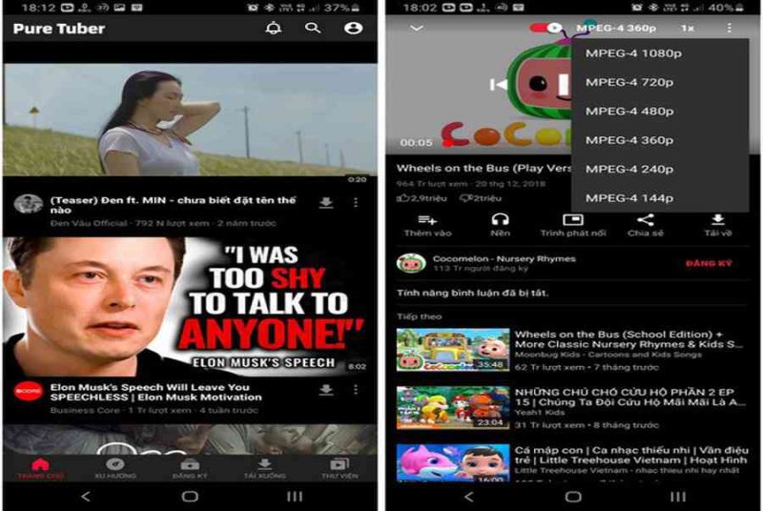Toggle the autoplay switch in player
The height and width of the screenshot is (511, 763).
546,28
